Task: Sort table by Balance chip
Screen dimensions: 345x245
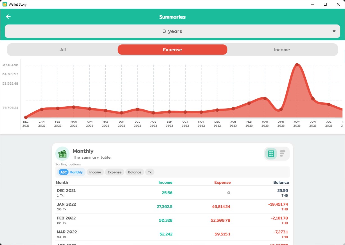Action: 135,172
